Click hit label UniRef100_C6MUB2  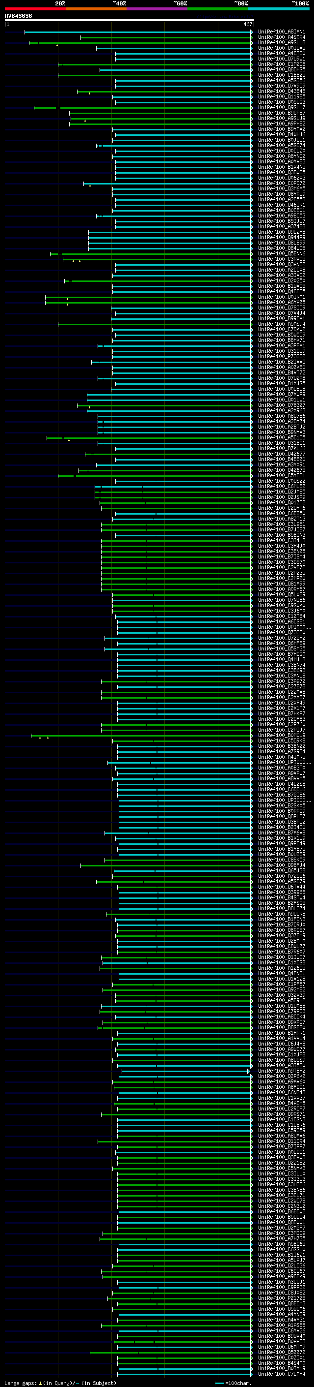pyautogui.click(x=281, y=486)
